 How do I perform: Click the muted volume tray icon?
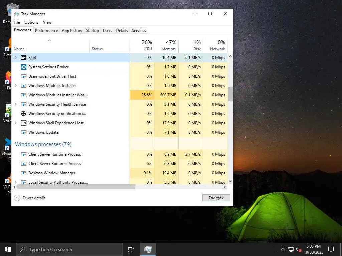tap(299, 249)
